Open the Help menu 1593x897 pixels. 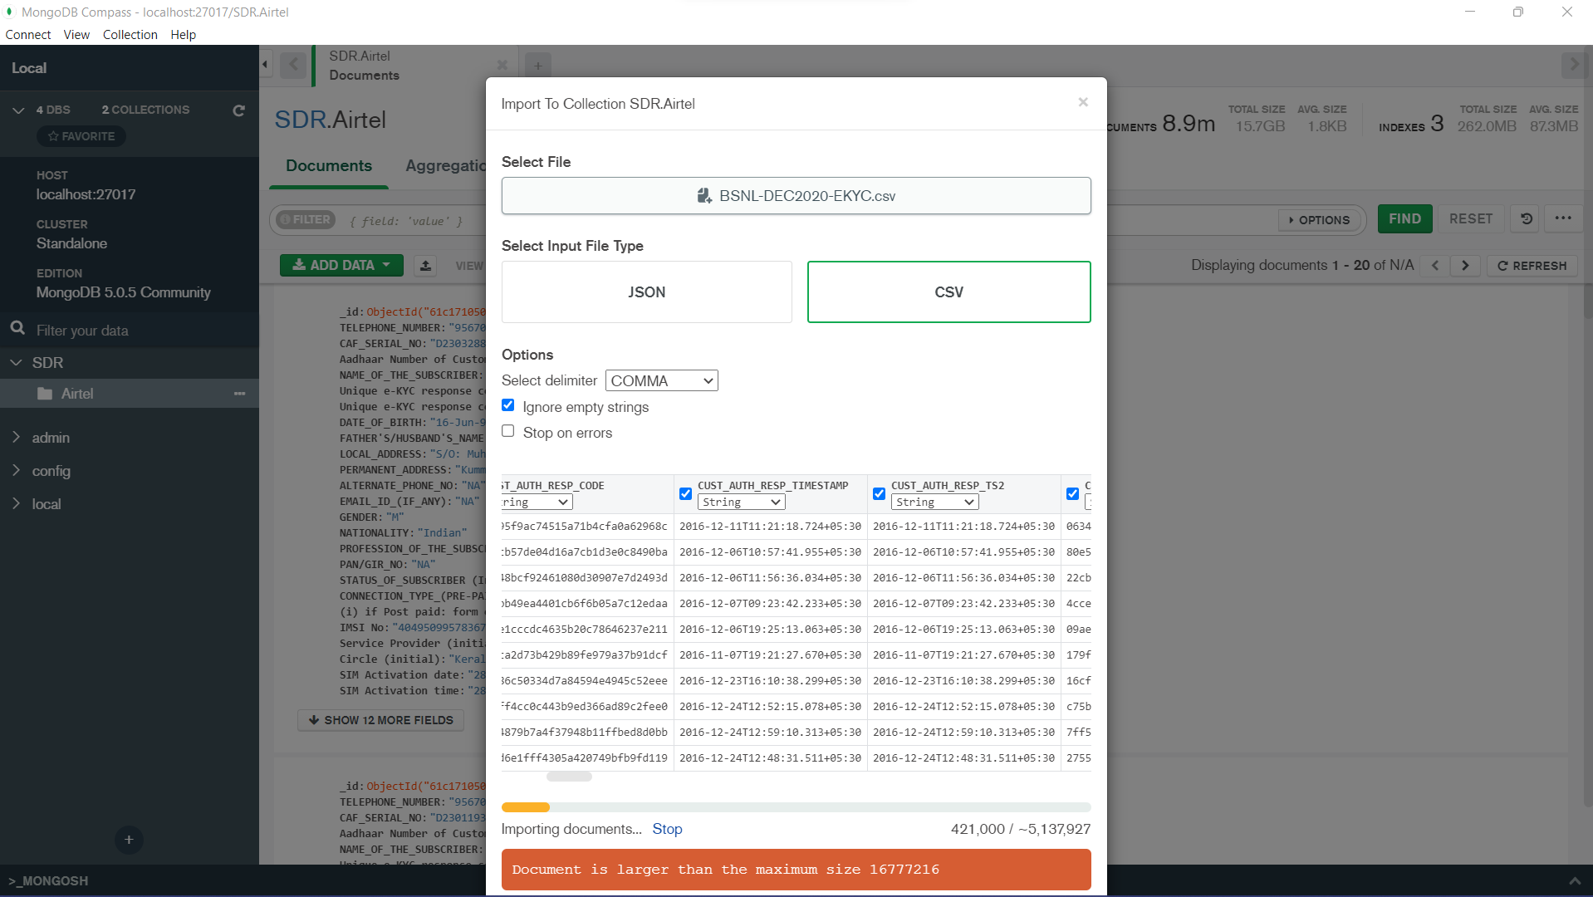(184, 34)
